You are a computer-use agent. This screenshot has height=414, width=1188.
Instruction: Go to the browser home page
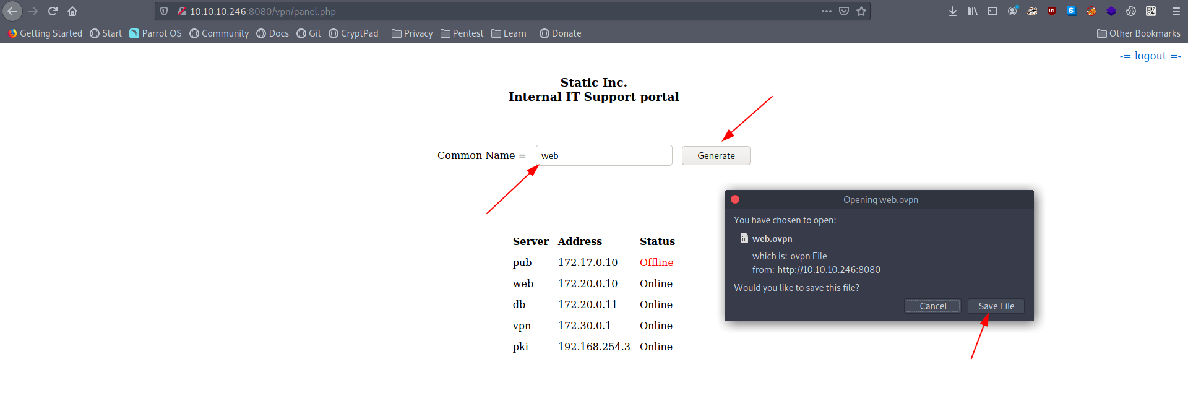(x=72, y=11)
